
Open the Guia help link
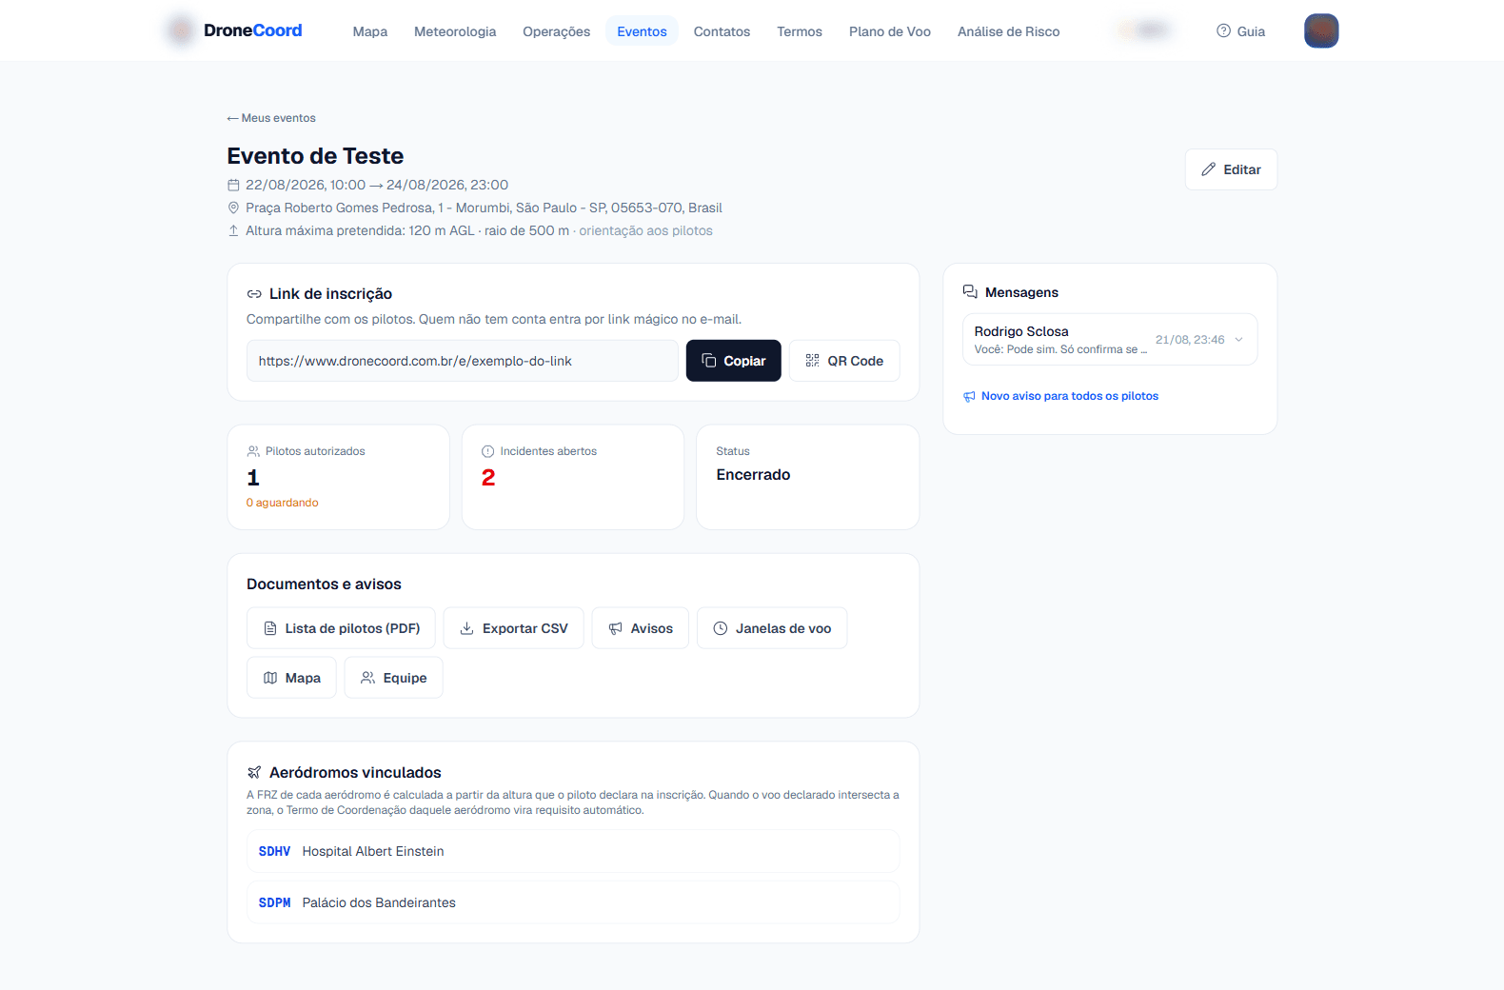(x=1240, y=31)
